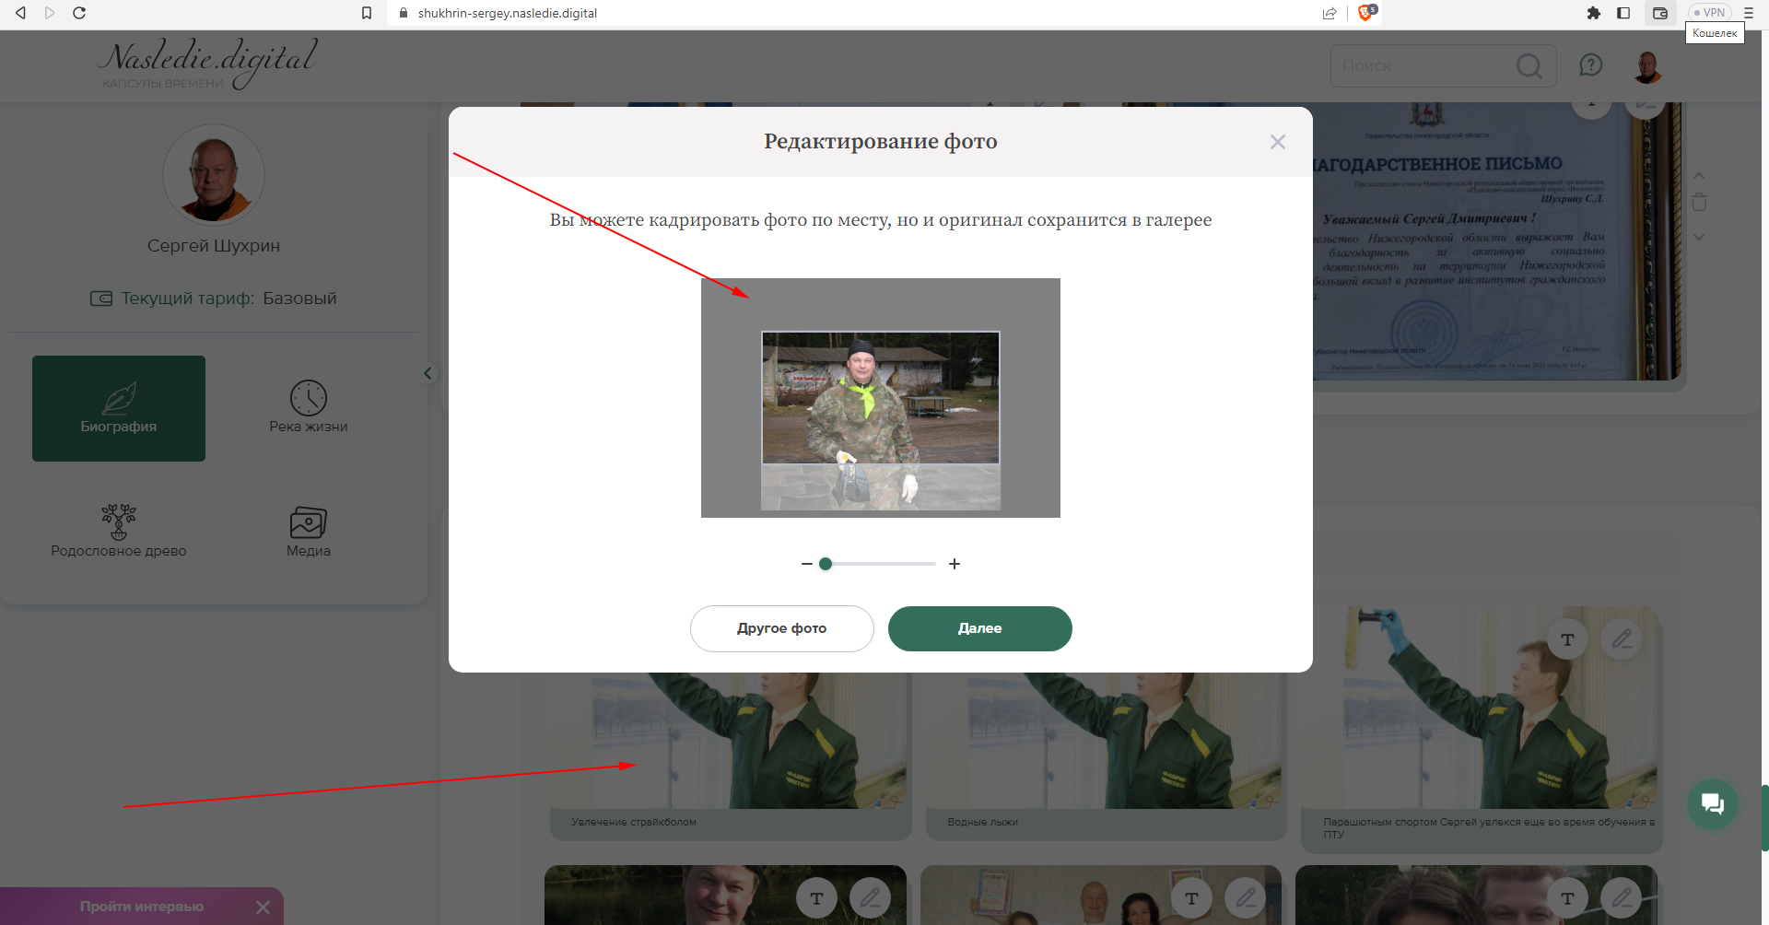This screenshot has height=925, width=1769.
Task: Click the Парашютным спортом caption text
Action: coord(1489,828)
